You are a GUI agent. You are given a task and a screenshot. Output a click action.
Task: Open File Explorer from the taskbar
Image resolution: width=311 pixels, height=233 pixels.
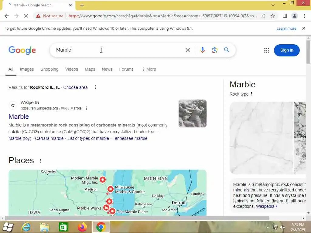pyautogui.click(x=45, y=227)
